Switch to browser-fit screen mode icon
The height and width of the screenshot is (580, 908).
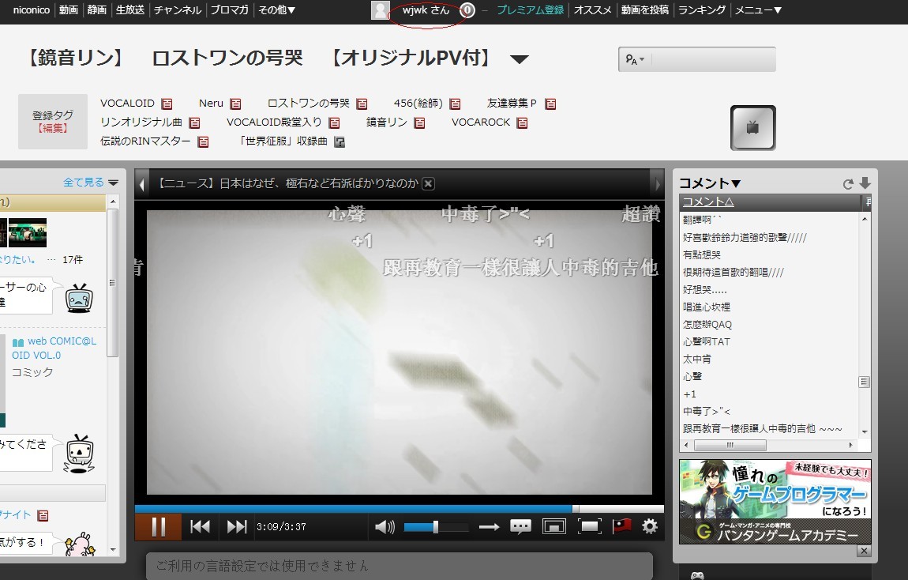click(553, 527)
